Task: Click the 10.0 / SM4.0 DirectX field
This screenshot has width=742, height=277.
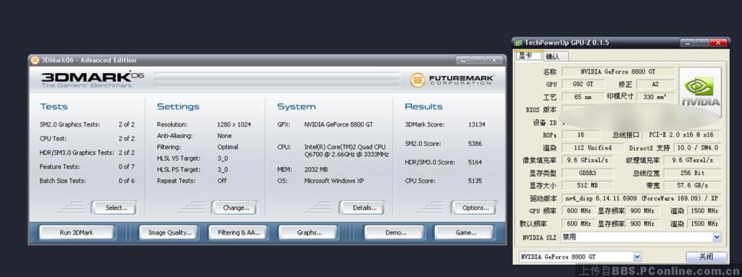Action: tap(697, 148)
